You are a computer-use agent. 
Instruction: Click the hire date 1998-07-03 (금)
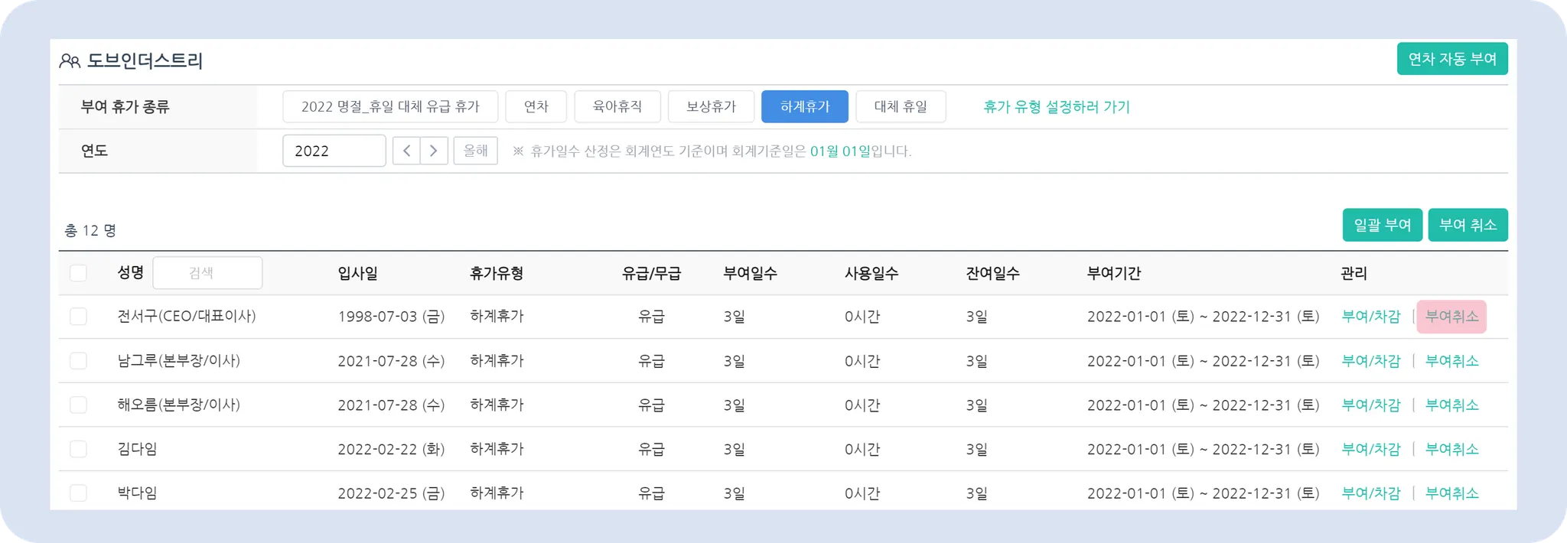pyautogui.click(x=392, y=317)
